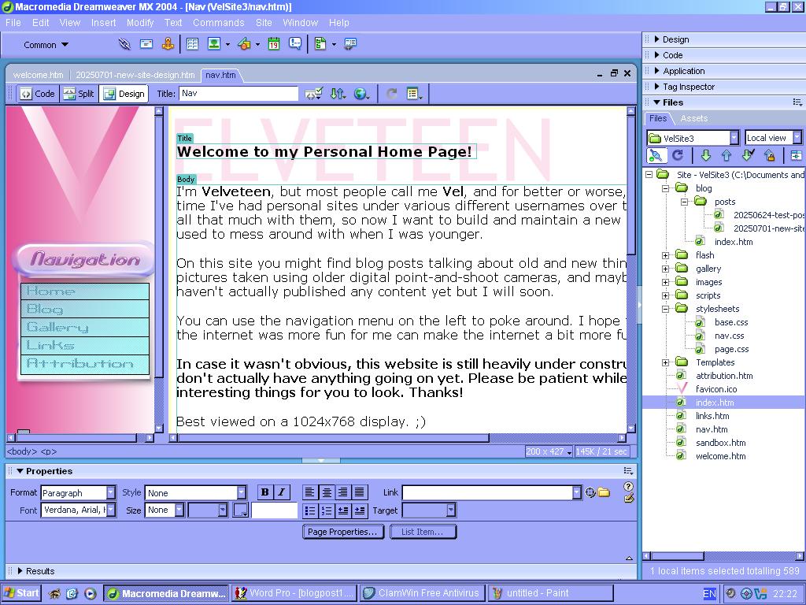
Task: Click the Named Anchor icon
Action: click(167, 45)
